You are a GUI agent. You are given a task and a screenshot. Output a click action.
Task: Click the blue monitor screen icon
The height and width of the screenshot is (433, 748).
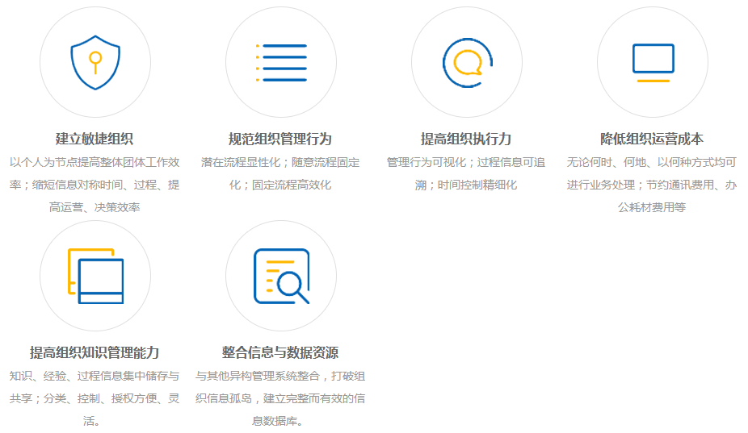[x=653, y=58]
